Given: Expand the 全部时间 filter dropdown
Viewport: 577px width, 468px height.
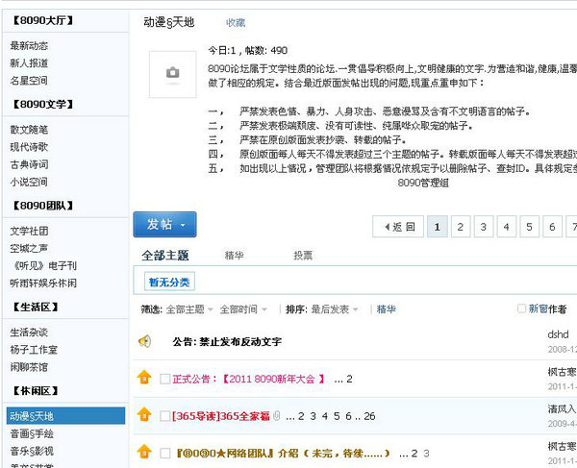Looking at the screenshot, I should tap(243, 309).
